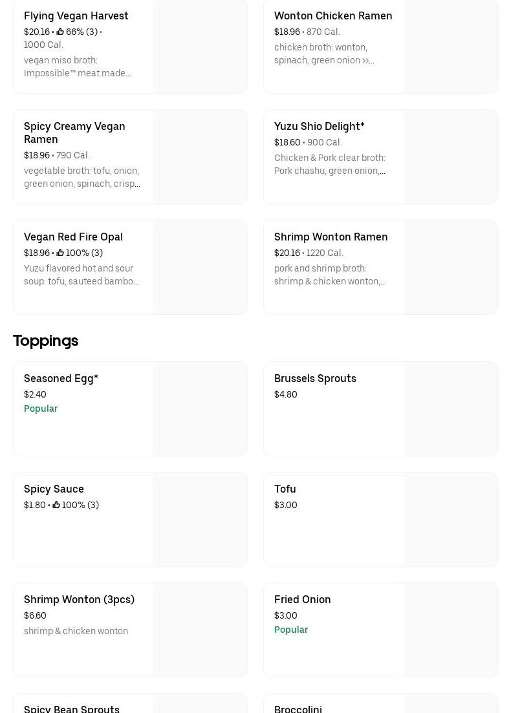520x713 pixels.
Task: Click the Vegan Red Fire Opal description text
Action: [x=81, y=275]
